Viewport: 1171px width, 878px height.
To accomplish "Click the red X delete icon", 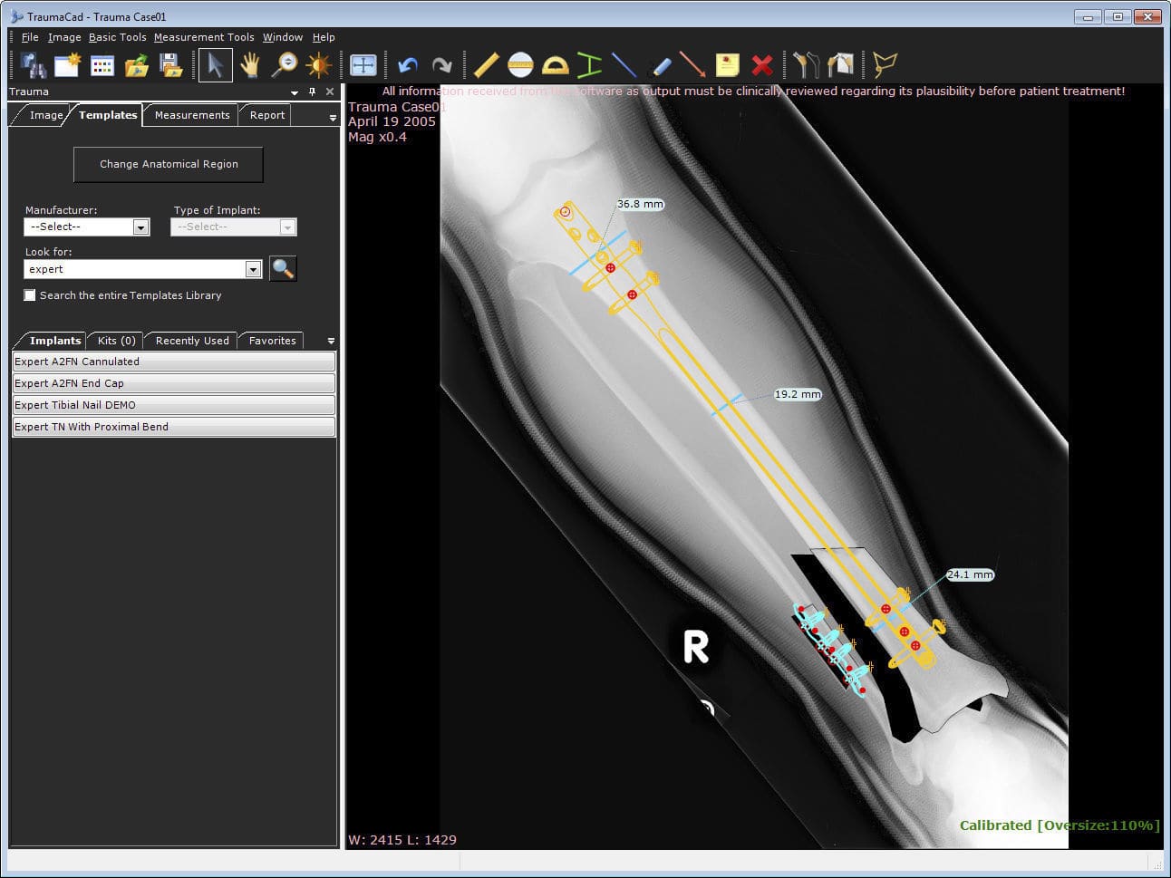I will [x=762, y=64].
